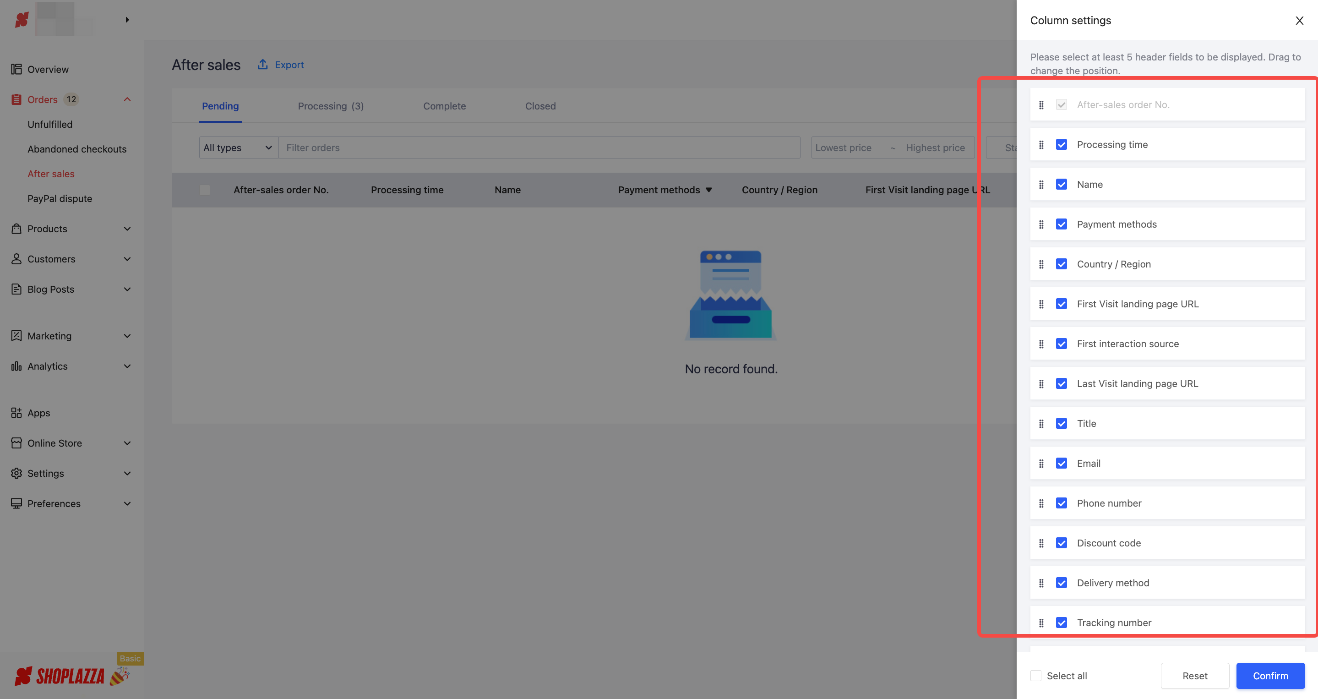Switch to the Pending tab
Screen dimensions: 1318x699
[x=221, y=106]
